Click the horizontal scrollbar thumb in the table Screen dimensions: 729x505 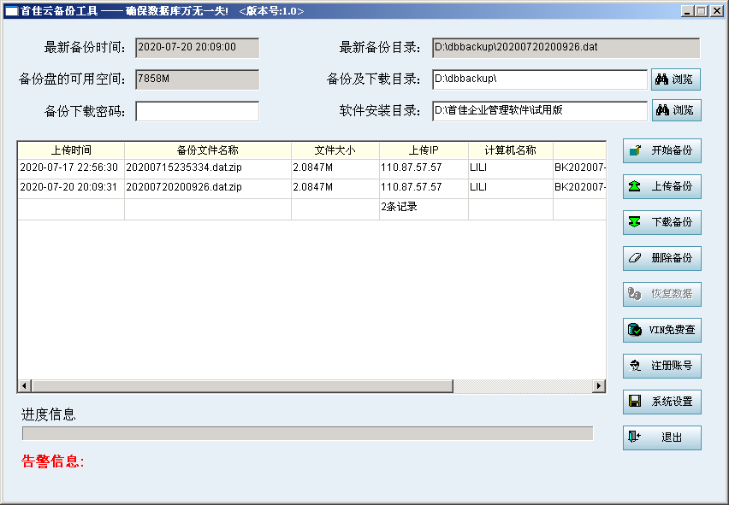click(x=242, y=385)
